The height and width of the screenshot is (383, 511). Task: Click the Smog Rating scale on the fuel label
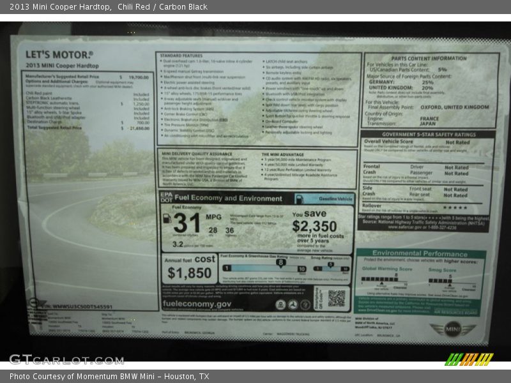click(331, 269)
